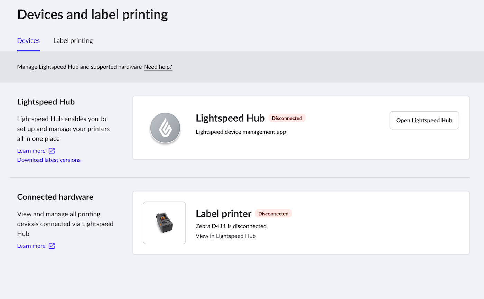This screenshot has width=484, height=299.
Task: Click the View in Lightspeed Hub link
Action: (x=226, y=236)
